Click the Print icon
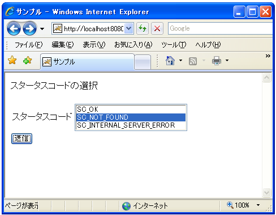 pos(217,61)
